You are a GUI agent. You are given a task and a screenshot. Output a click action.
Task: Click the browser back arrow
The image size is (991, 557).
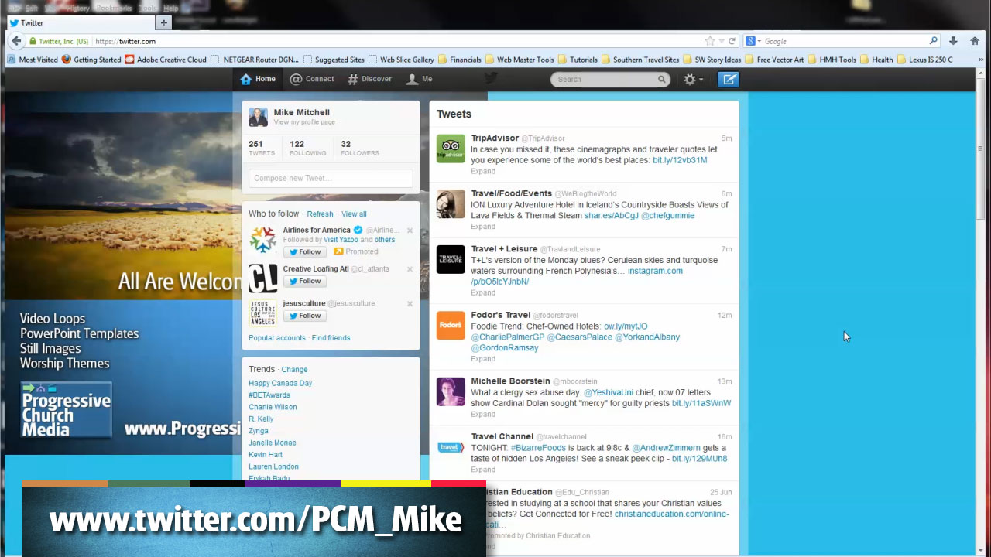[16, 41]
